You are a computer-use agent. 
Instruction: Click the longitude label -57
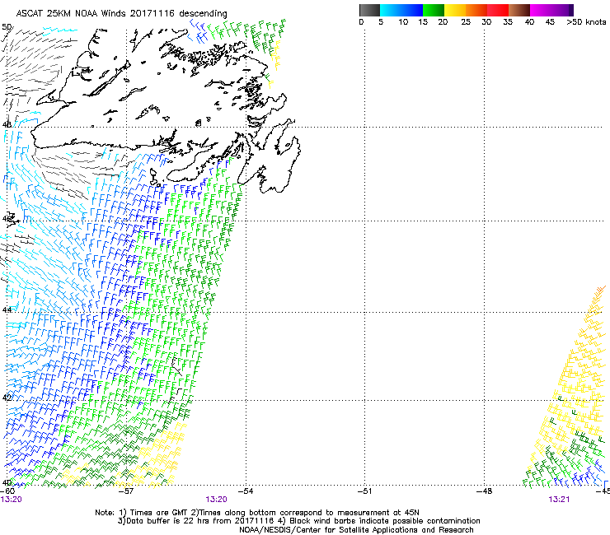pyautogui.click(x=125, y=491)
